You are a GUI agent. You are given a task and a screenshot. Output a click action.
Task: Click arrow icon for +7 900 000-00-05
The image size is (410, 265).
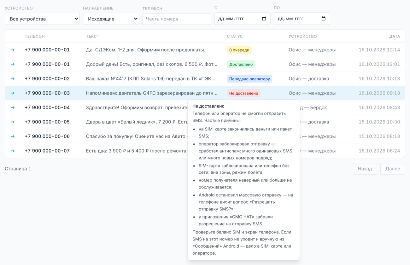point(13,122)
